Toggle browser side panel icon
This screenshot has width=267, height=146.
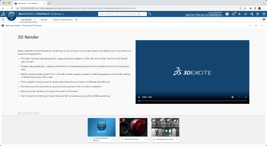(255, 8)
